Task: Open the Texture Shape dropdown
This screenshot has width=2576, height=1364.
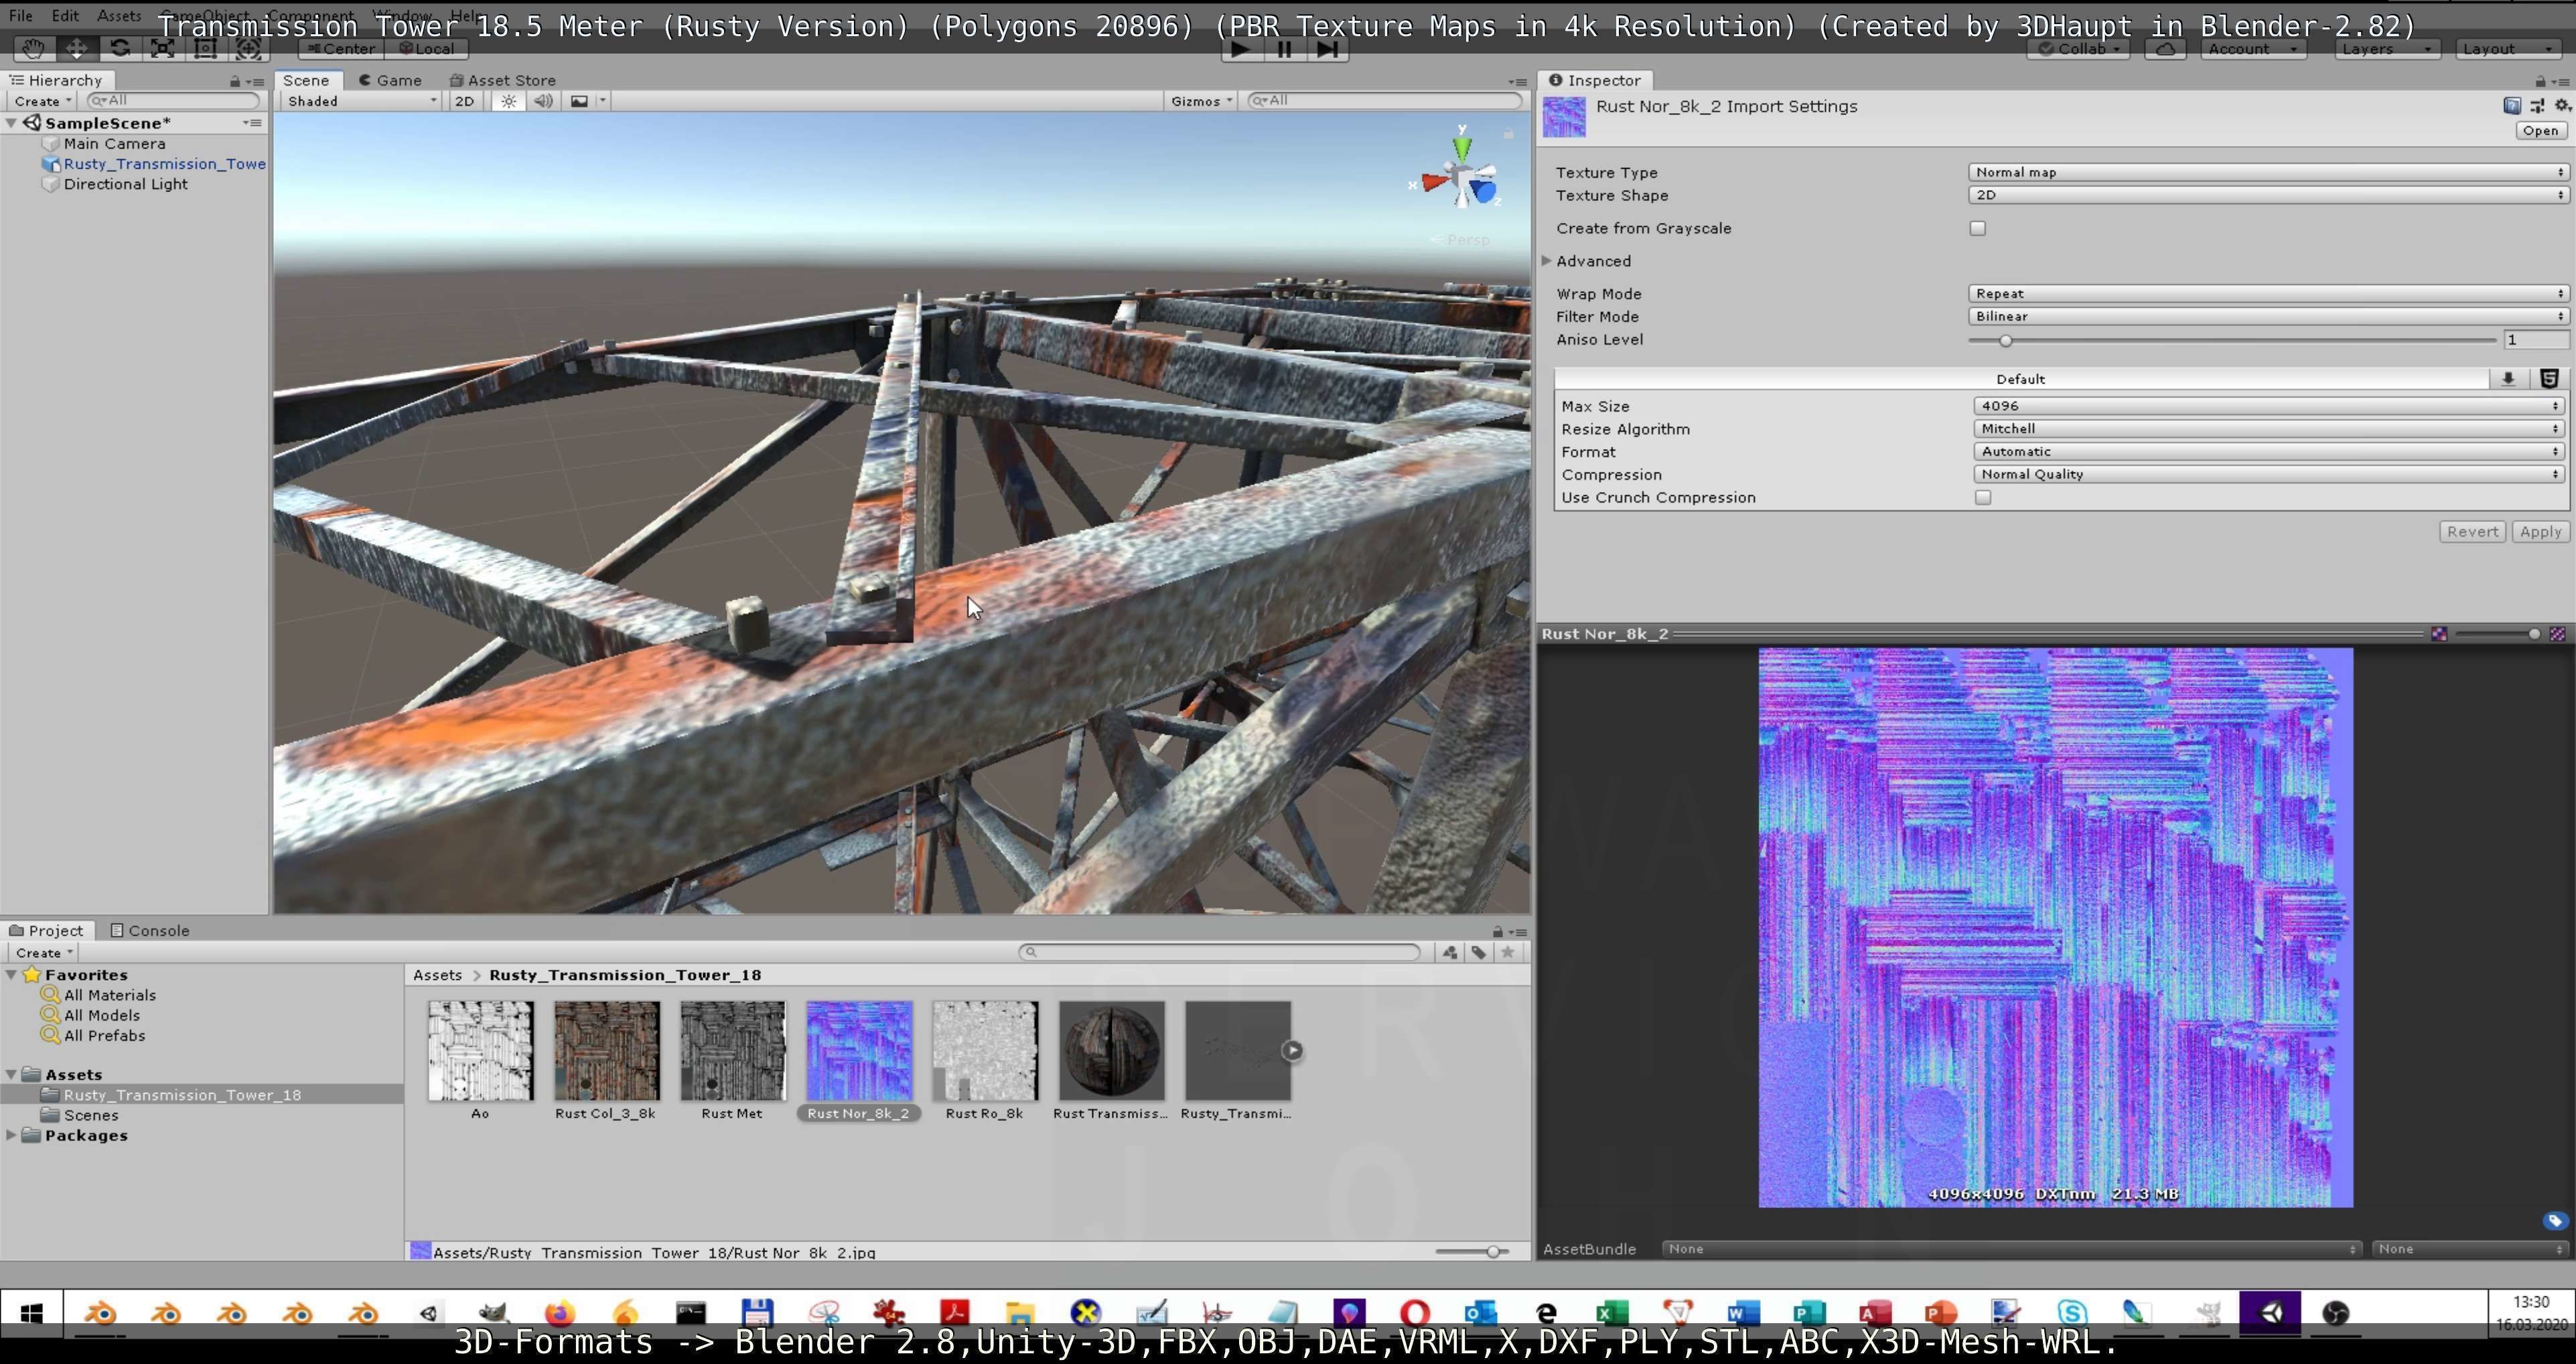Action: 2268,195
